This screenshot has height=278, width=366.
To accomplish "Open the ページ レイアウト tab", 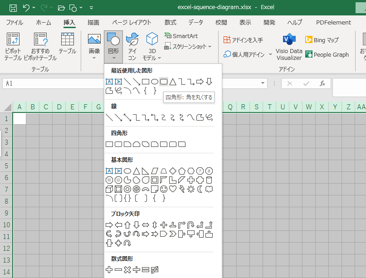I will click(x=132, y=22).
